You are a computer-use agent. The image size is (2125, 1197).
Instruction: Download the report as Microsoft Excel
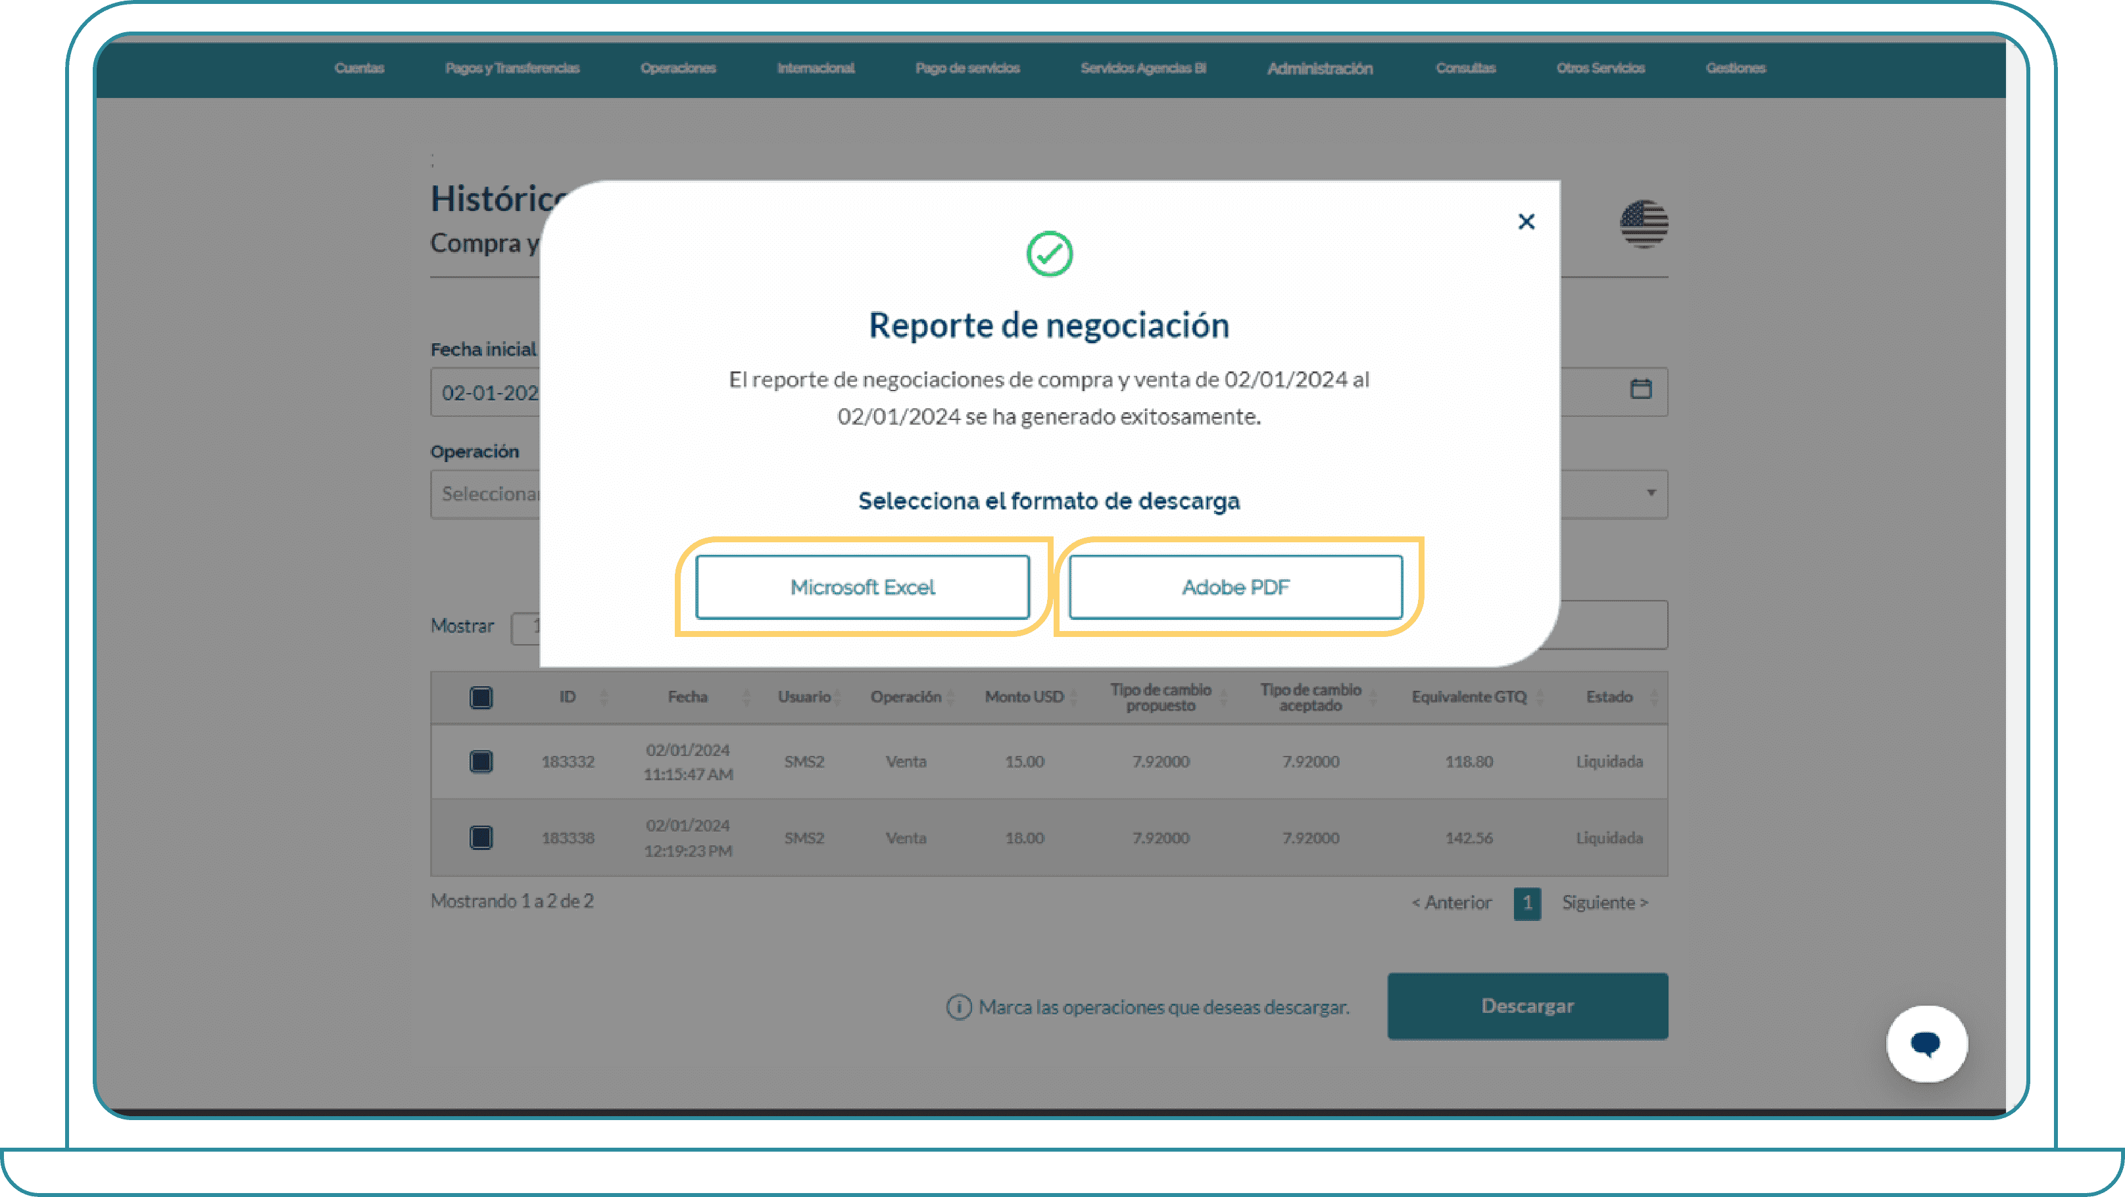pyautogui.click(x=862, y=587)
